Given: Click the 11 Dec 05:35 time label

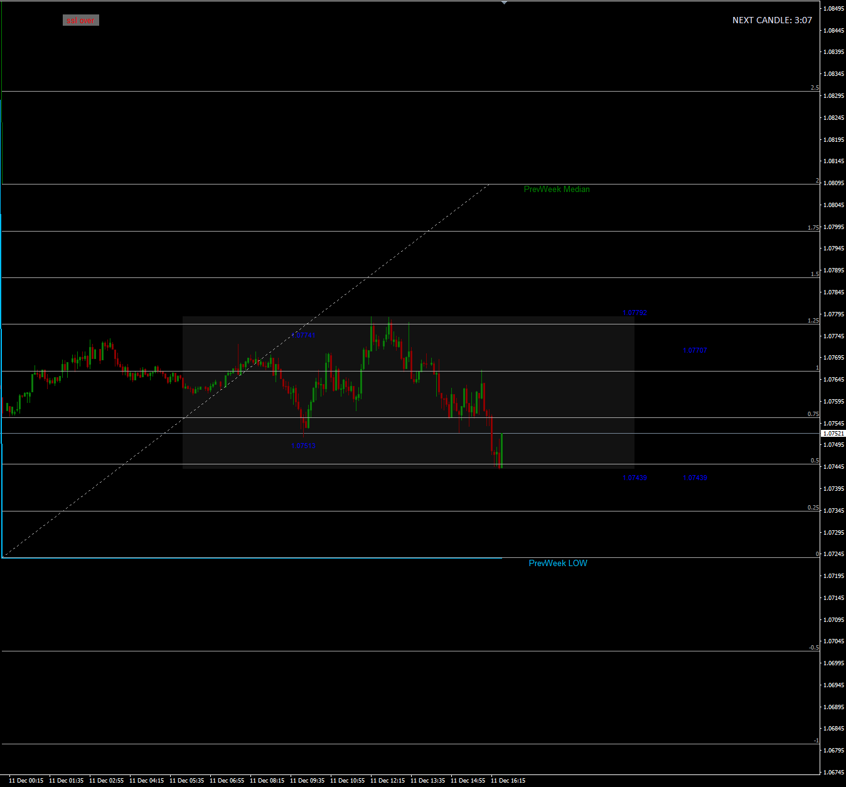Looking at the screenshot, I should [x=187, y=781].
